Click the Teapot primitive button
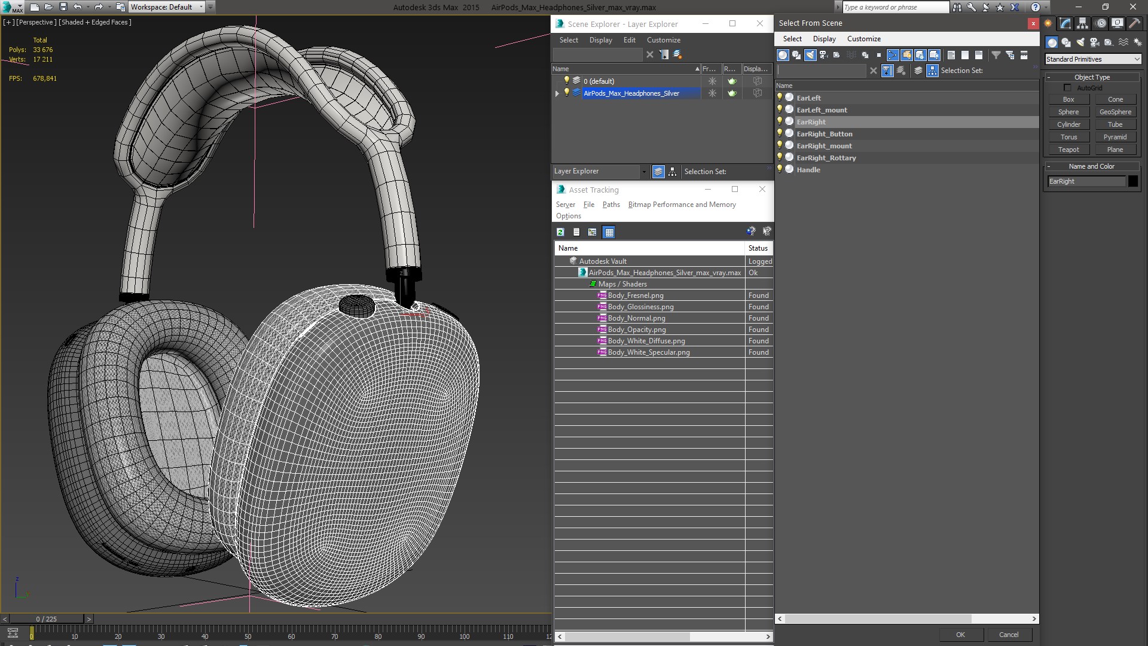Image resolution: width=1148 pixels, height=646 pixels. (1068, 150)
